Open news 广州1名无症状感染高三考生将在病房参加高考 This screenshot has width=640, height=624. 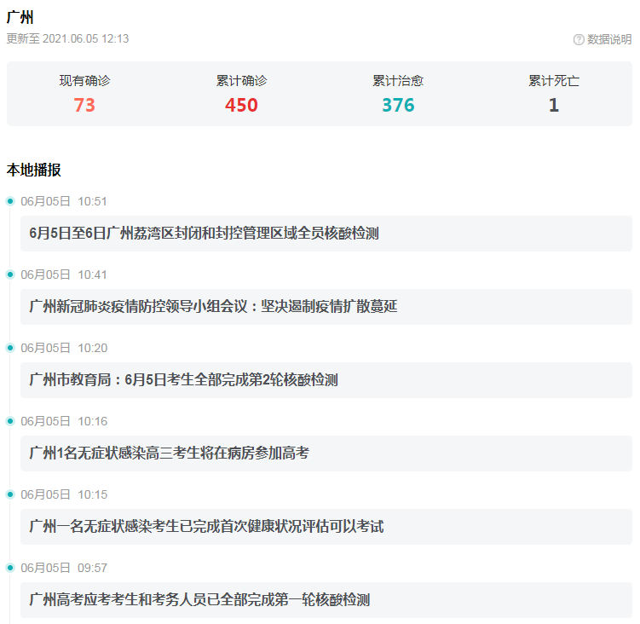click(326, 454)
